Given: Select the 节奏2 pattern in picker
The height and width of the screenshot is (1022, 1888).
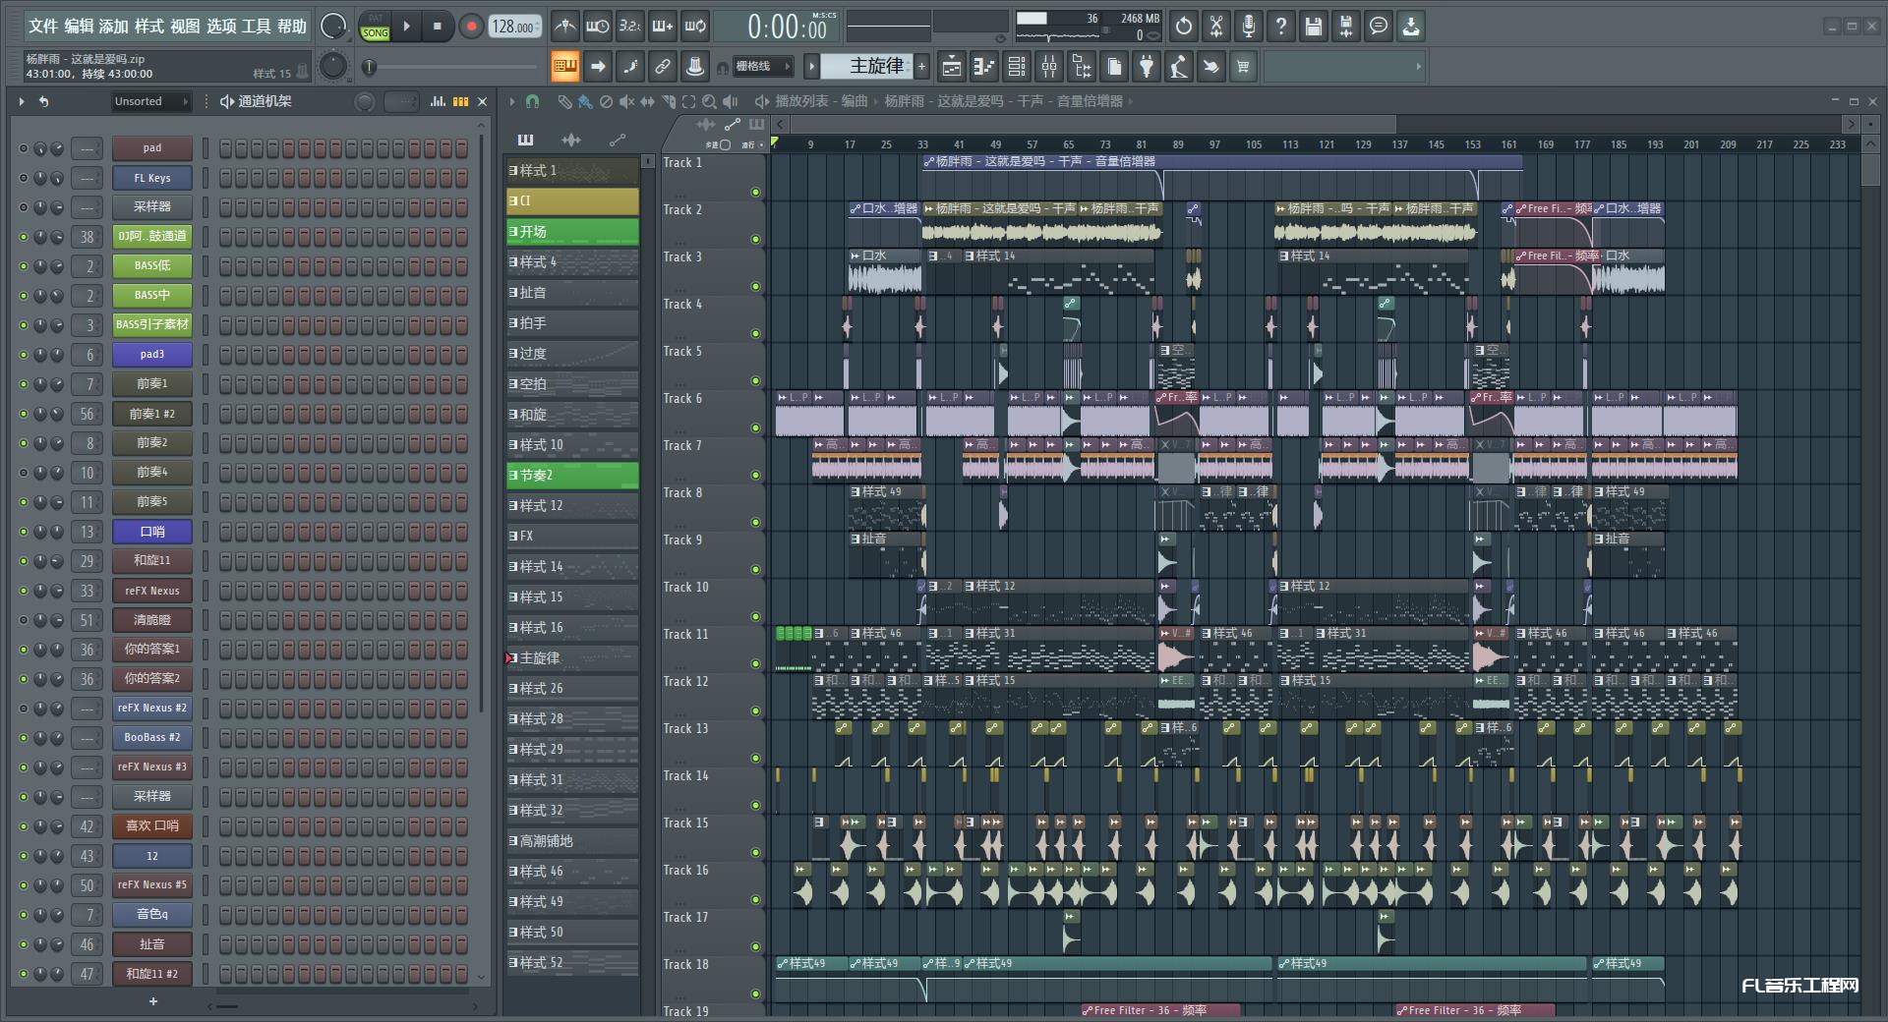Looking at the screenshot, I should click(x=572, y=476).
